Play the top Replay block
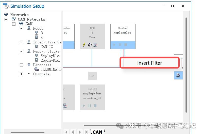This screenshot has height=134, width=201. [x=114, y=45]
